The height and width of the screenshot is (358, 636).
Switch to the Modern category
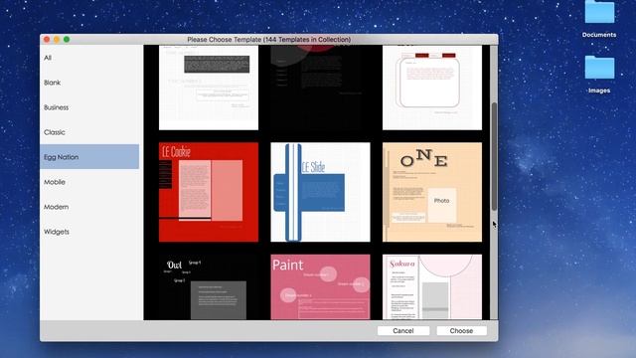(x=89, y=207)
